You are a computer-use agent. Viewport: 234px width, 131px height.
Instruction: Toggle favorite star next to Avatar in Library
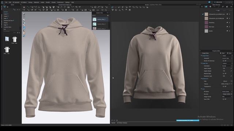point(8,14)
